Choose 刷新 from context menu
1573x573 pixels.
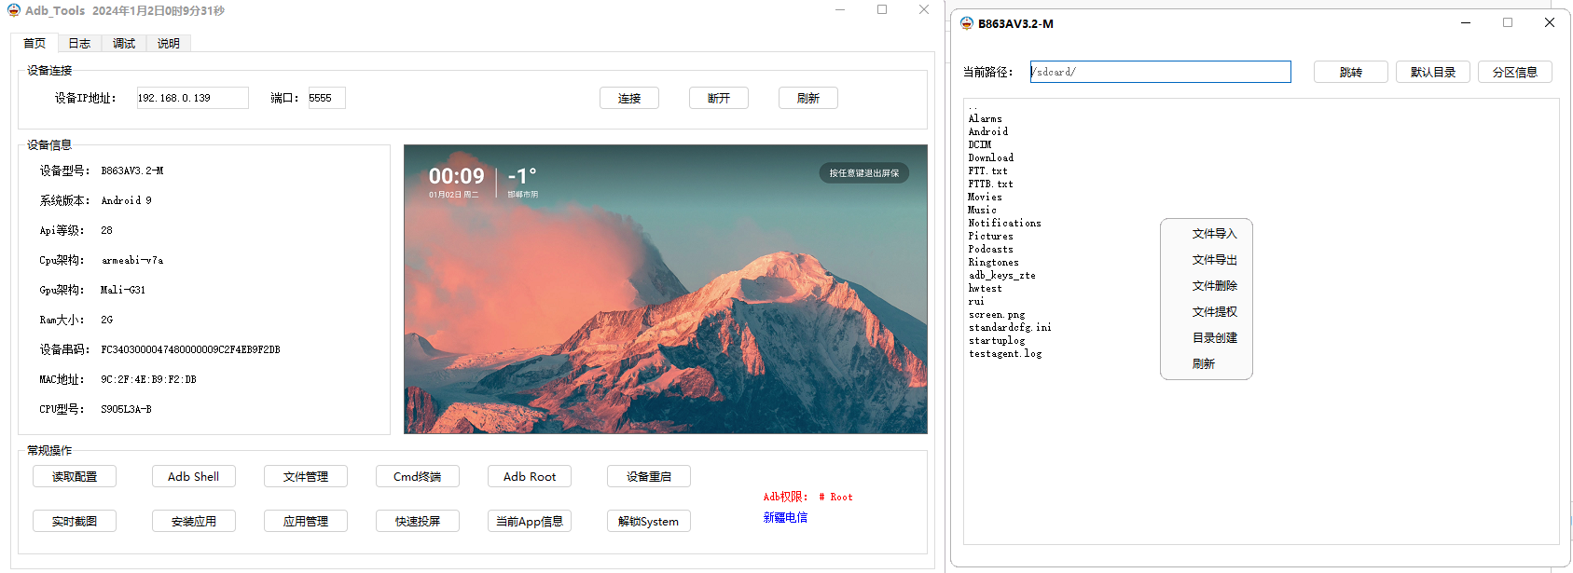click(1204, 364)
